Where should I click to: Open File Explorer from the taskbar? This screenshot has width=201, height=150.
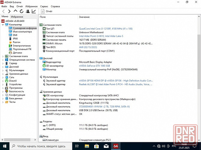(87, 146)
